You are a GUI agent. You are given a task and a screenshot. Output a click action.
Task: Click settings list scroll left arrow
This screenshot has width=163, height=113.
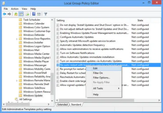click(x=57, y=100)
